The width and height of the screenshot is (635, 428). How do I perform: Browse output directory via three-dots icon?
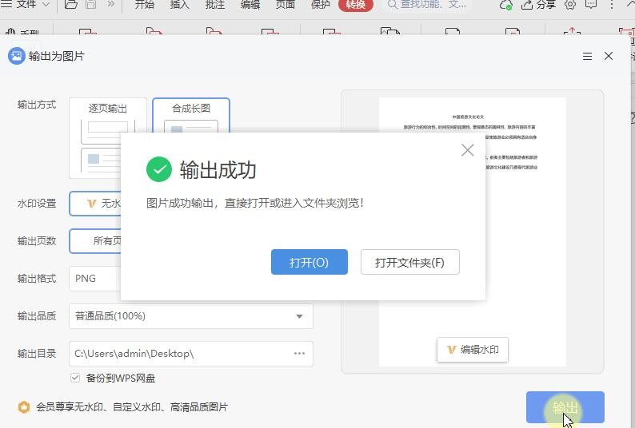pos(299,353)
